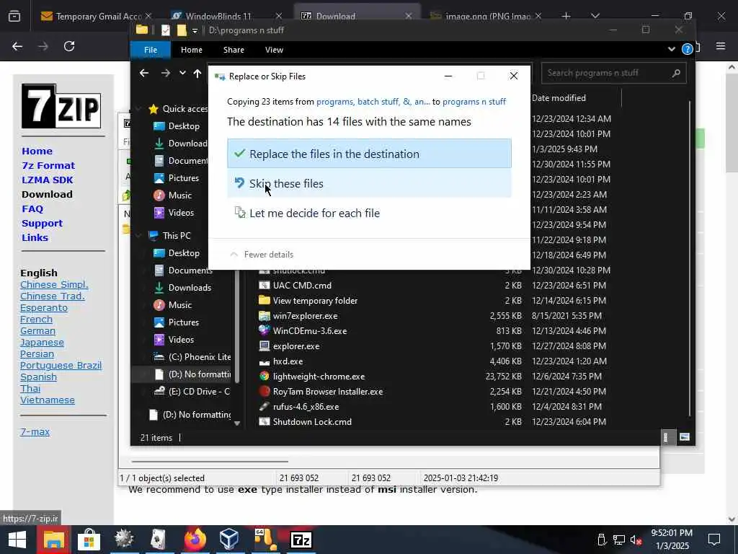Select RoyTam Browser Installer.exe icon

point(264,392)
